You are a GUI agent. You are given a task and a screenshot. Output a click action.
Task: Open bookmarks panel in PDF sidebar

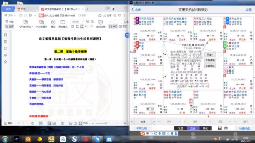[5, 35]
